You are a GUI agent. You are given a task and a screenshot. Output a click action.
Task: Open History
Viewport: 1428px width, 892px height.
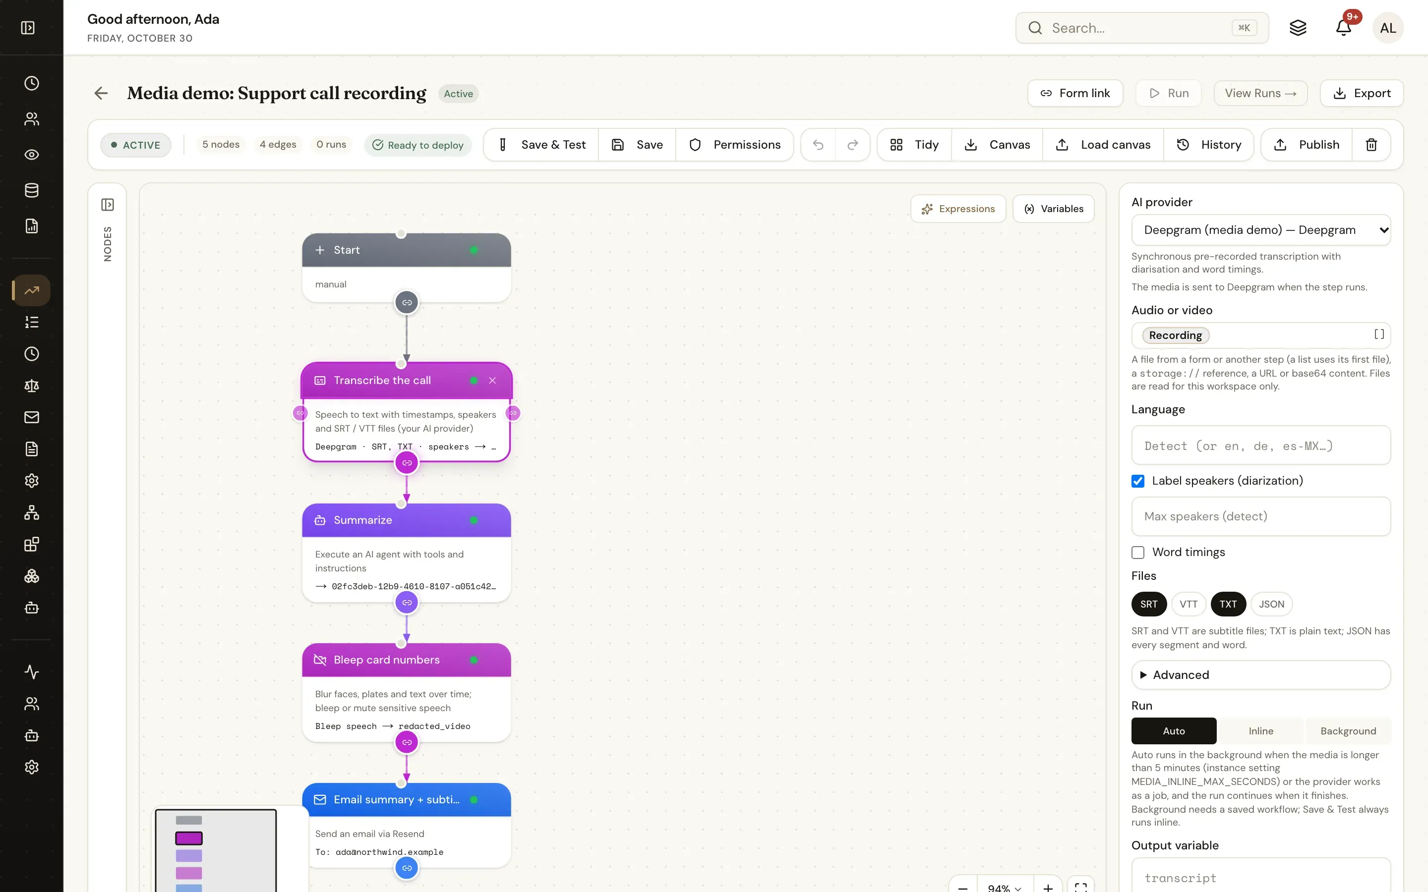(1208, 145)
